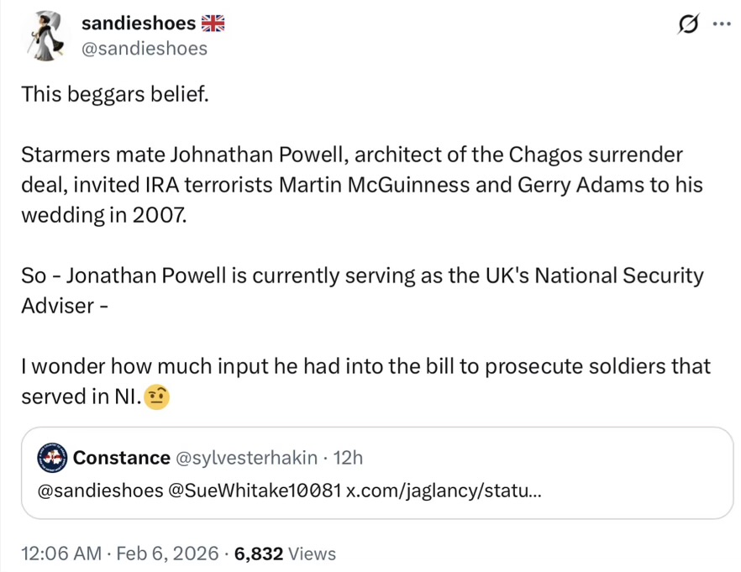The height and width of the screenshot is (572, 741).
Task: Open the @sandieshoes handle under the author name
Action: click(x=144, y=49)
